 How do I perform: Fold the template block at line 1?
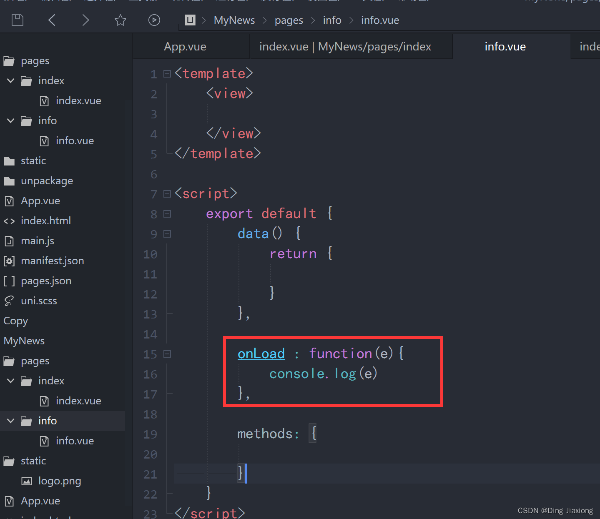[167, 74]
